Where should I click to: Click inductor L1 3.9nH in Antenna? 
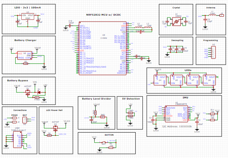(x=212, y=15)
